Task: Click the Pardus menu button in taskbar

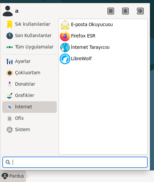Action: (13, 176)
